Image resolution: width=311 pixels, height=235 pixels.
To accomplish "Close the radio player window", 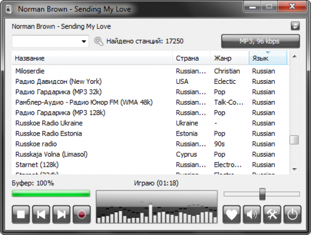I will click(x=292, y=7).
